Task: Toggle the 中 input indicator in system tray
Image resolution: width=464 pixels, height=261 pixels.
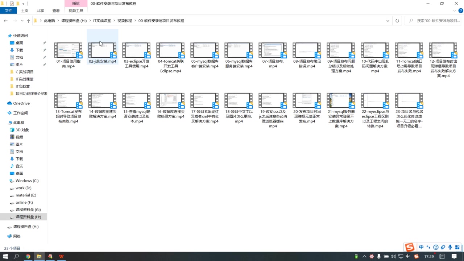Action: (407, 256)
